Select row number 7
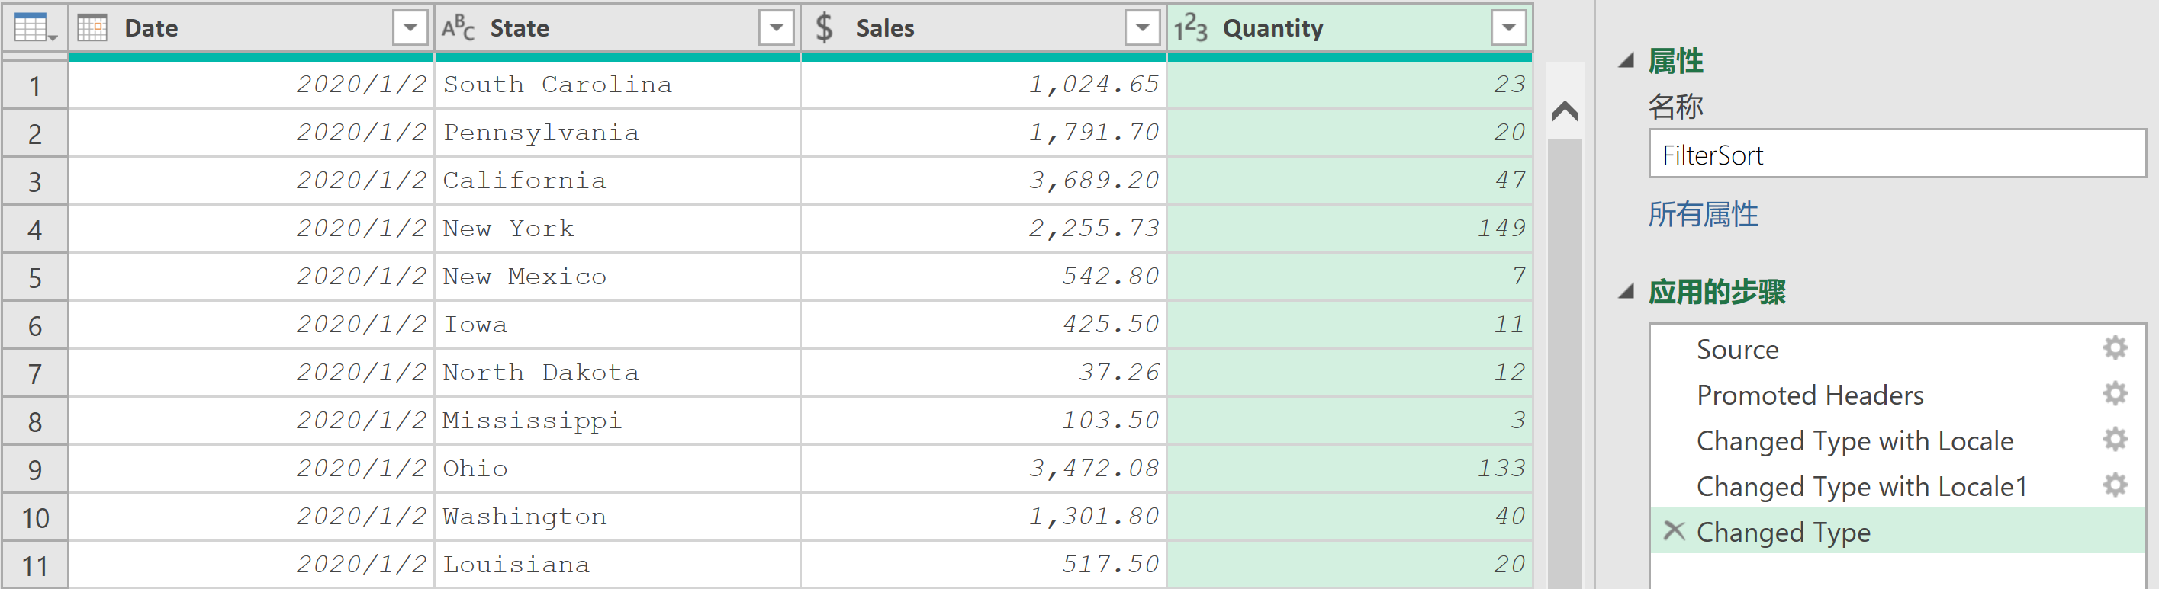The width and height of the screenshot is (2159, 589). point(34,373)
